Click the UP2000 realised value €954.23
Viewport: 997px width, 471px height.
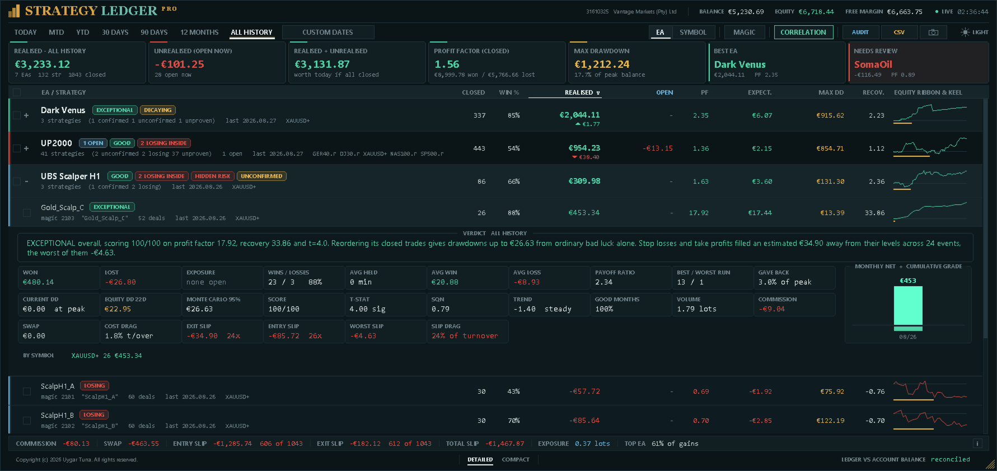pos(584,148)
